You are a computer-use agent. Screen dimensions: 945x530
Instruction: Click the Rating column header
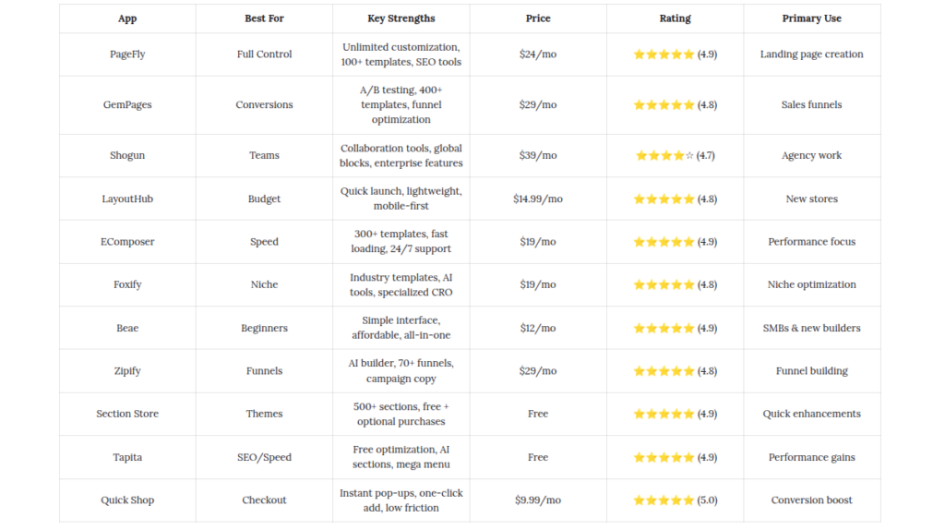point(675,18)
